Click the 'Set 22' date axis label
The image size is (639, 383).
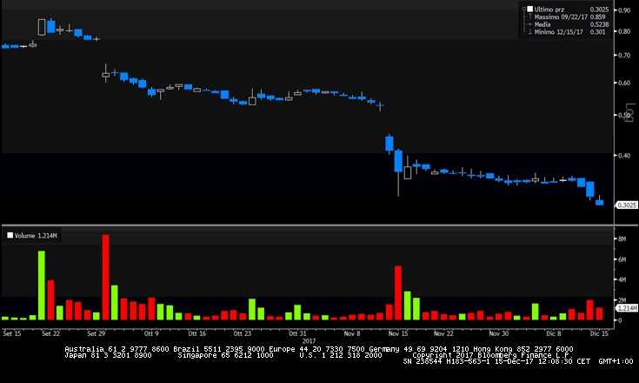(x=50, y=333)
